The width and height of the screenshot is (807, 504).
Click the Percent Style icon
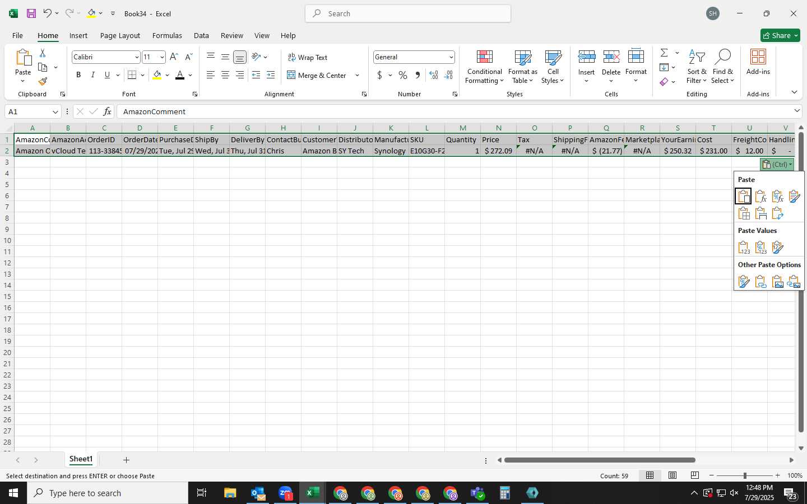(403, 75)
